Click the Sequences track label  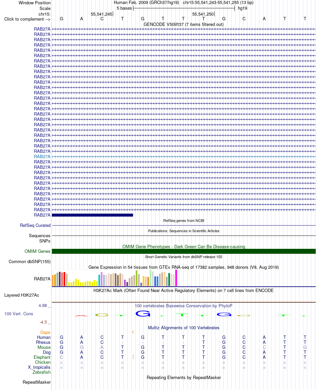point(40,236)
